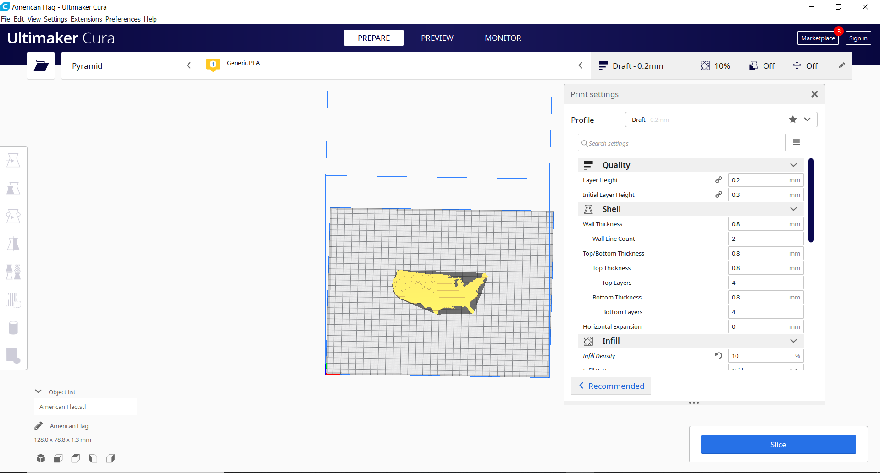This screenshot has height=473, width=880.
Task: Open the Extensions menu
Action: (x=86, y=19)
